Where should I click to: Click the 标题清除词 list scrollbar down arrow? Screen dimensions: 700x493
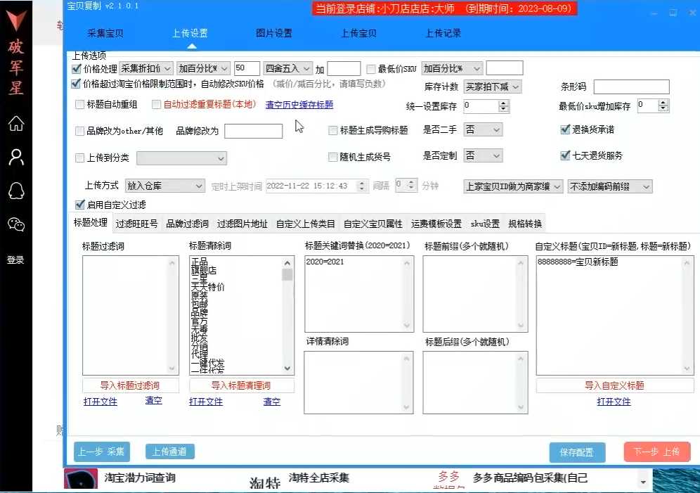click(287, 369)
